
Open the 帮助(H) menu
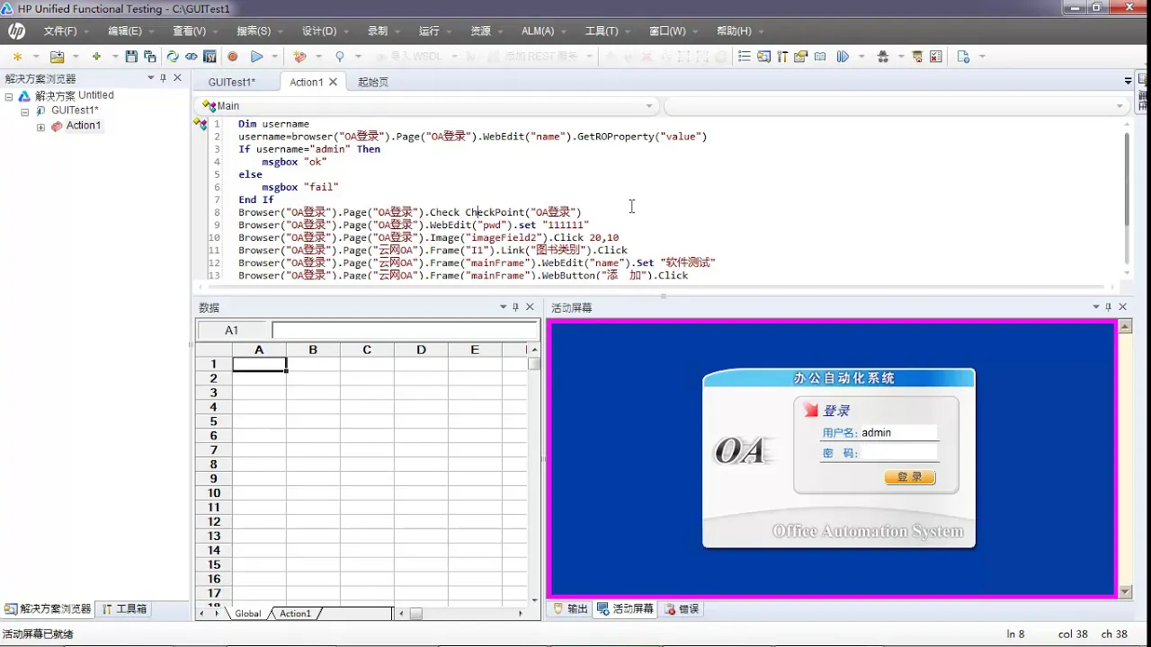(734, 31)
